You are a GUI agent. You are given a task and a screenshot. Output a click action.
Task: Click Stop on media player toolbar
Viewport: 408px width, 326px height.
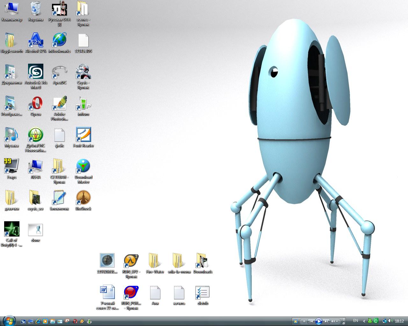pyautogui.click(x=304, y=321)
